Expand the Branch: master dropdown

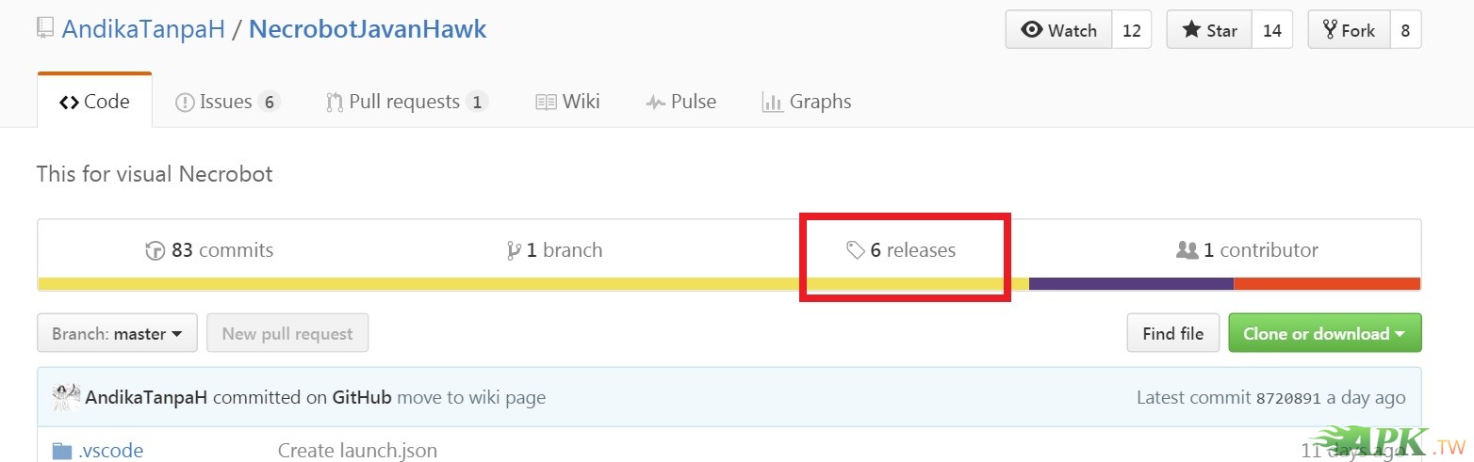point(117,333)
